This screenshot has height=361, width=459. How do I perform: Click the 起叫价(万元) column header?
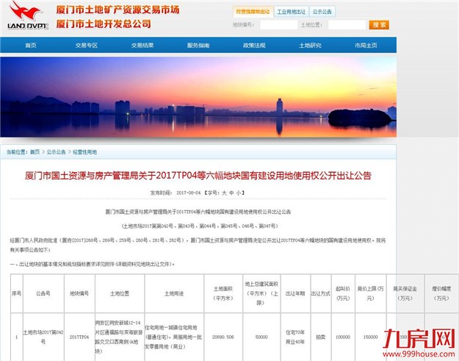click(343, 293)
